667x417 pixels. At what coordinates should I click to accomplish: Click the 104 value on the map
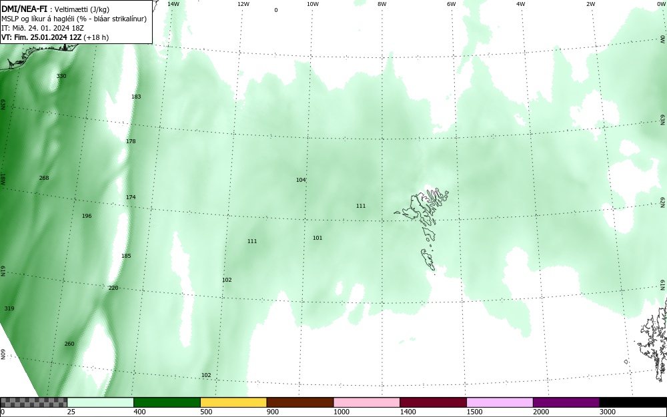301,180
